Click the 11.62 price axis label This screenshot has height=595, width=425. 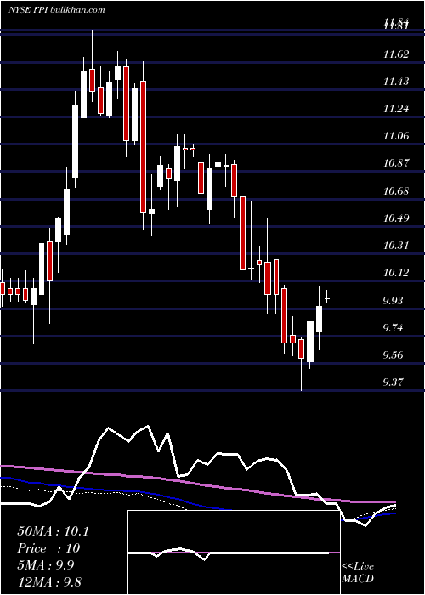point(396,54)
